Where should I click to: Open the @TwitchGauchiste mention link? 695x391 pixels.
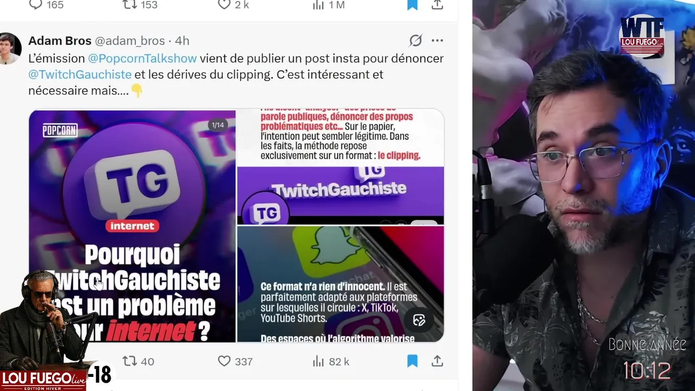point(80,74)
